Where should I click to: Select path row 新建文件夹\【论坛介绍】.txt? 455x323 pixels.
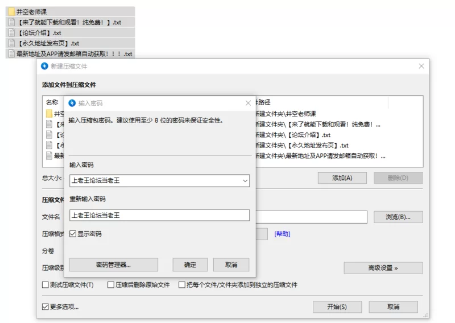point(293,135)
